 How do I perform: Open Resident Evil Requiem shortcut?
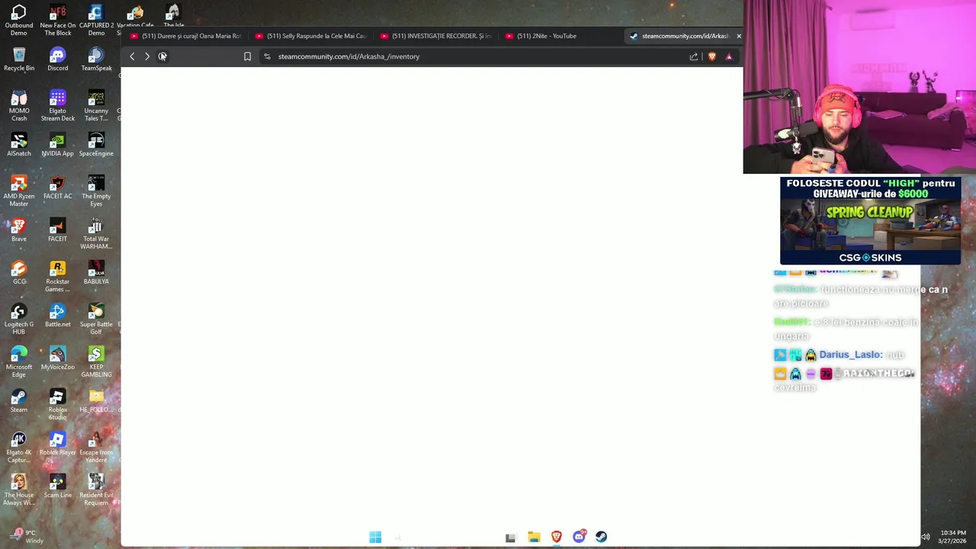coord(96,490)
